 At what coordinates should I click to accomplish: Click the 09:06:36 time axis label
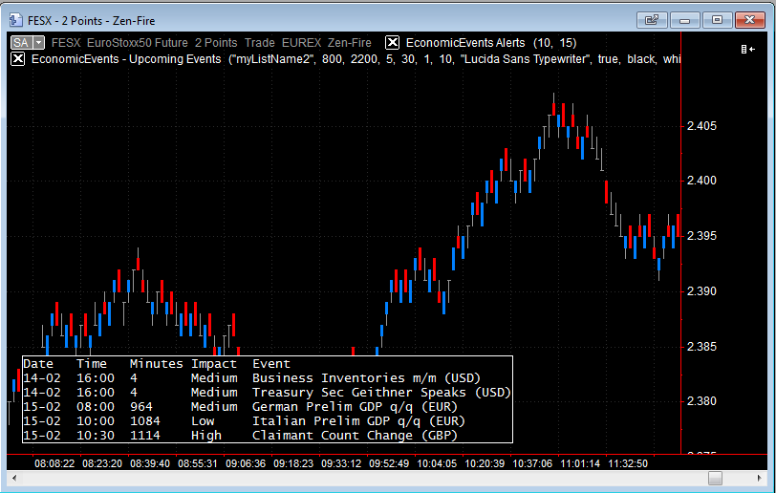click(x=246, y=463)
